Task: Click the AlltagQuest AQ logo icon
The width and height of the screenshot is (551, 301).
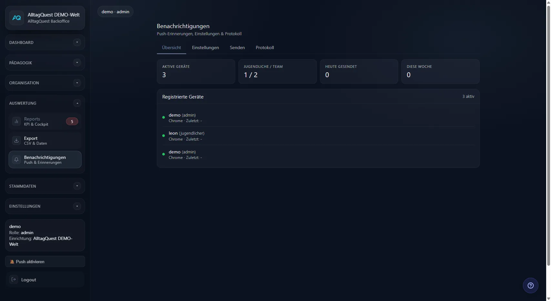Action: click(x=16, y=18)
